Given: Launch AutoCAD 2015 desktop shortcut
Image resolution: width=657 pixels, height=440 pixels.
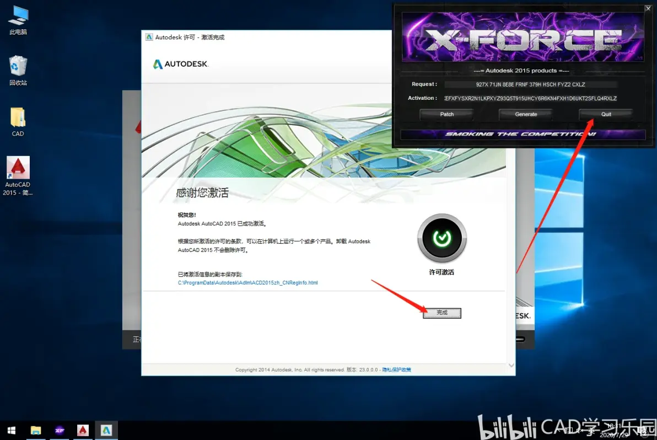Looking at the screenshot, I should click(18, 175).
